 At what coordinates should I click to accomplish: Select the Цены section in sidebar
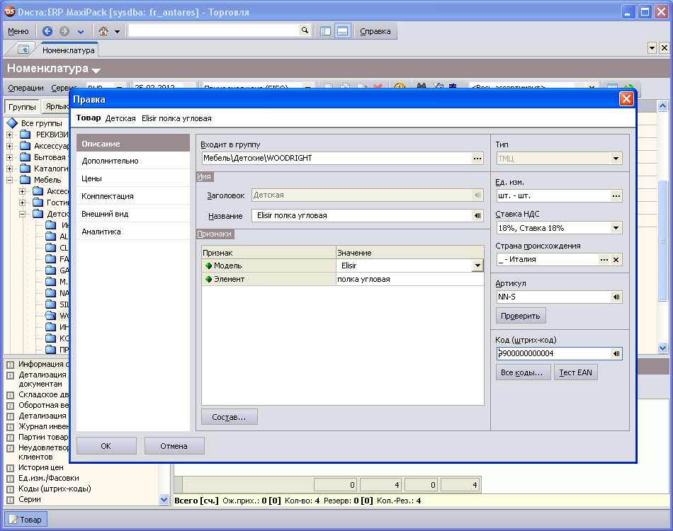(92, 178)
